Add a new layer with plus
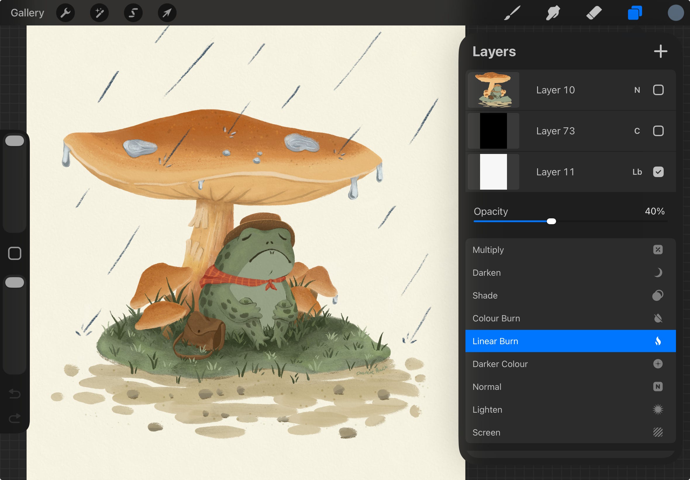 click(x=660, y=52)
